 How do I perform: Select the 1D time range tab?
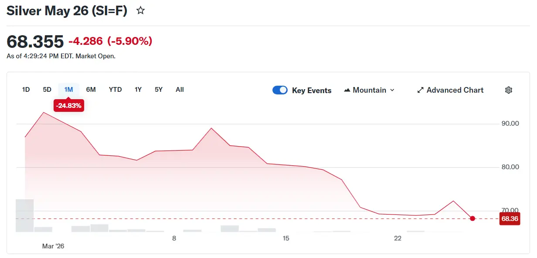(x=26, y=90)
